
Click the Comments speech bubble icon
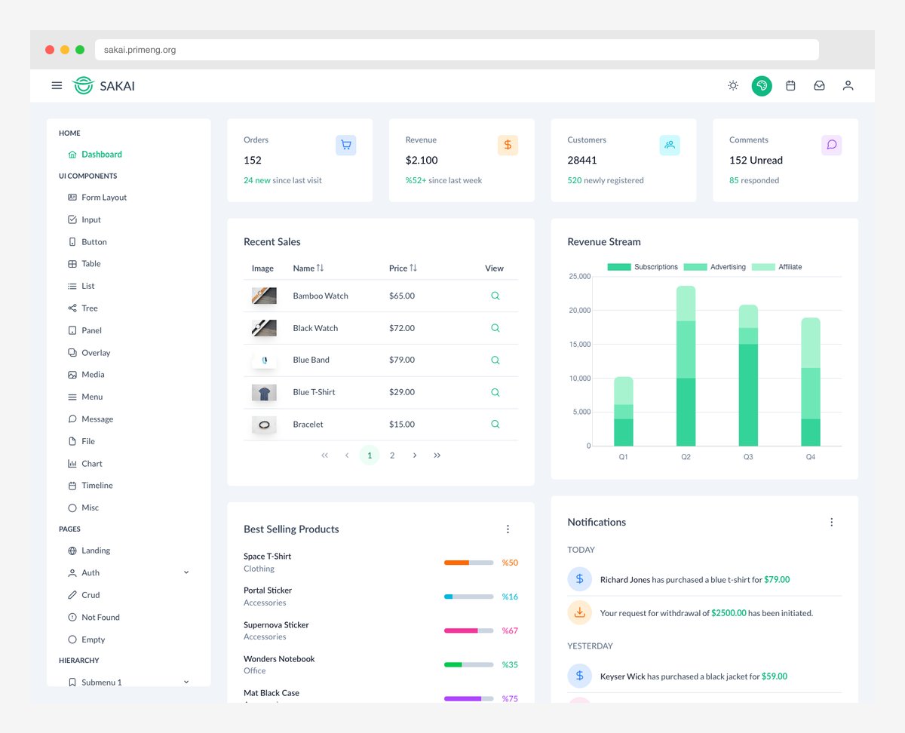coord(832,145)
